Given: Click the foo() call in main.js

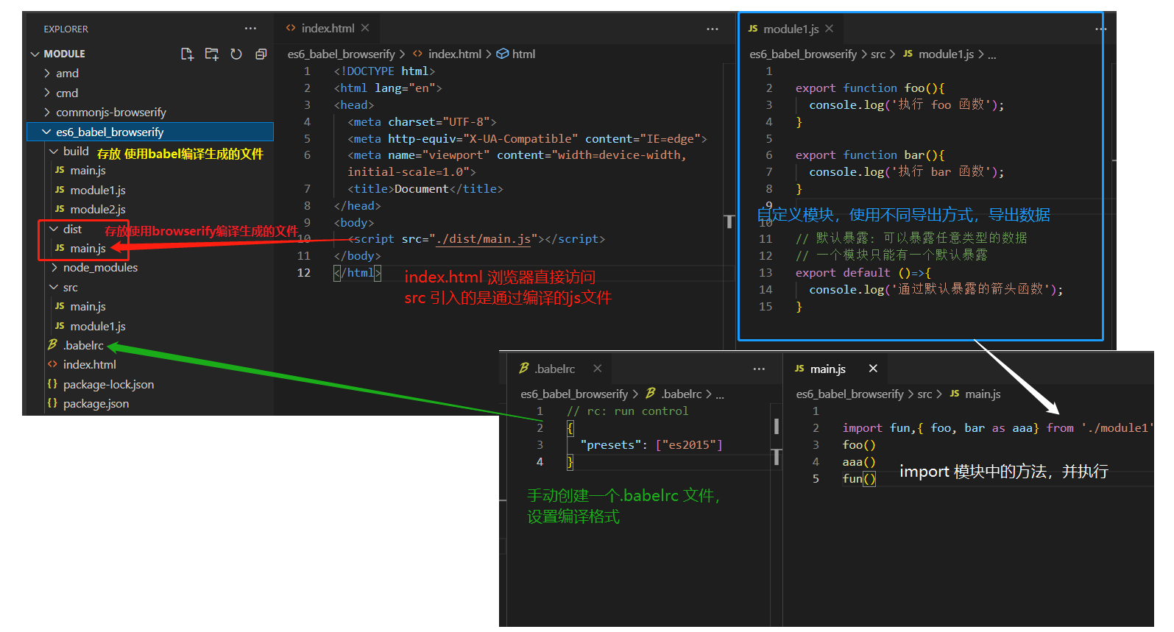Looking at the screenshot, I should pos(859,444).
